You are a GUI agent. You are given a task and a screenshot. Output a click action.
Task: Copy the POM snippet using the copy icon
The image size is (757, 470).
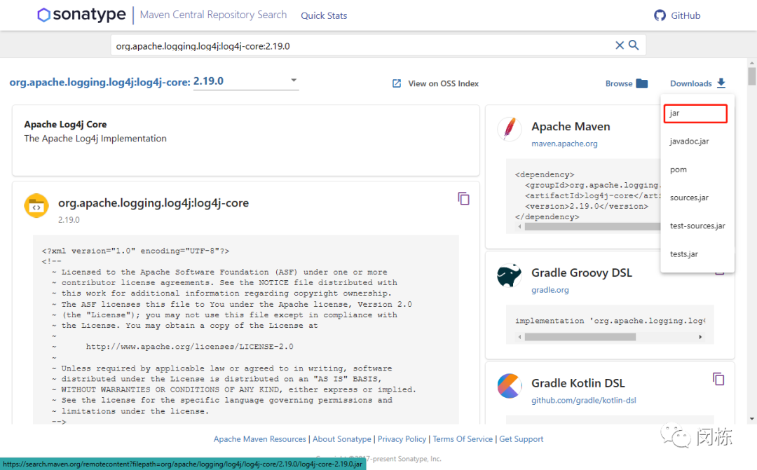pos(463,198)
